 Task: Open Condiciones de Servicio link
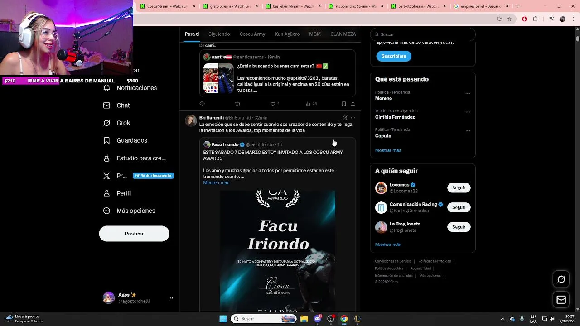393,261
